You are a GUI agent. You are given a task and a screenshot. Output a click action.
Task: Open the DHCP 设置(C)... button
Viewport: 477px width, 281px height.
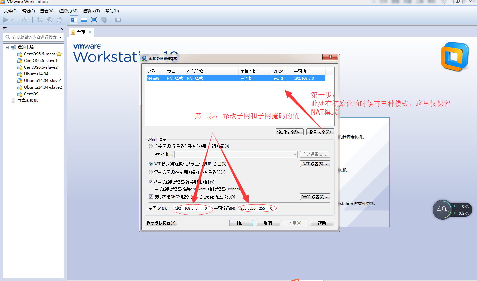point(315,197)
